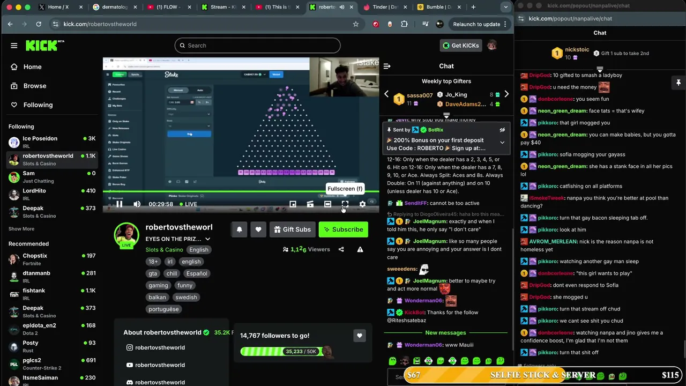Expand the pinned BotRix message
Viewport: 686px width, 386px height.
click(x=502, y=143)
